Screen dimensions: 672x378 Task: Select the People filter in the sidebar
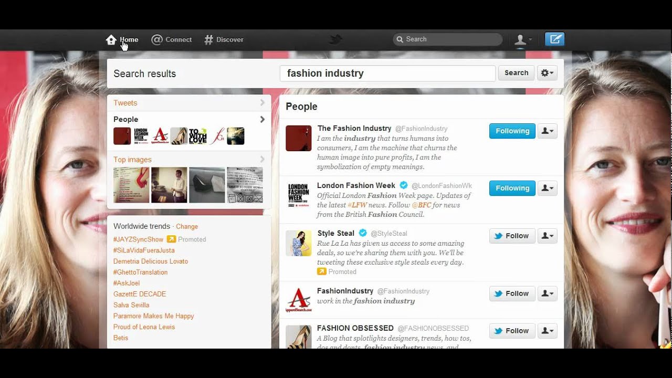pos(126,119)
